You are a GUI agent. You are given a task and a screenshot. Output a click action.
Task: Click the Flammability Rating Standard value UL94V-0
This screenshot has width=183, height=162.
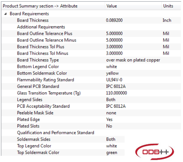(x=114, y=80)
